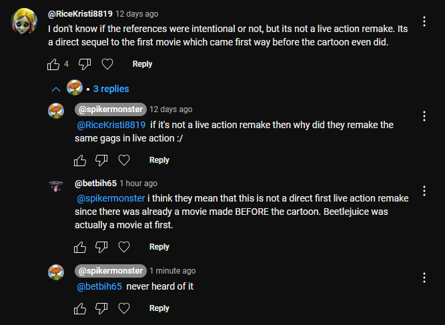Like the comment by @RiceKristi8819
The height and width of the screenshot is (325, 445).
(53, 64)
